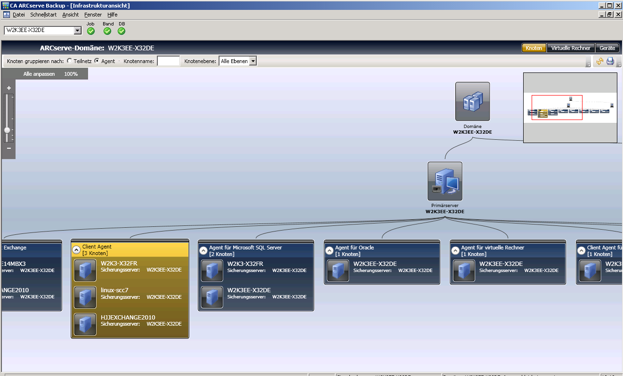
Task: Click the Job status green check icon
Action: pyautogui.click(x=91, y=31)
